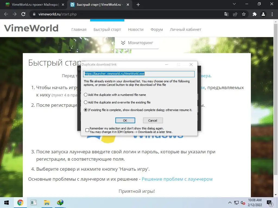This screenshot has height=208, width=278.
Task: Close the Duplicate download link dialog
Action: (x=191, y=64)
